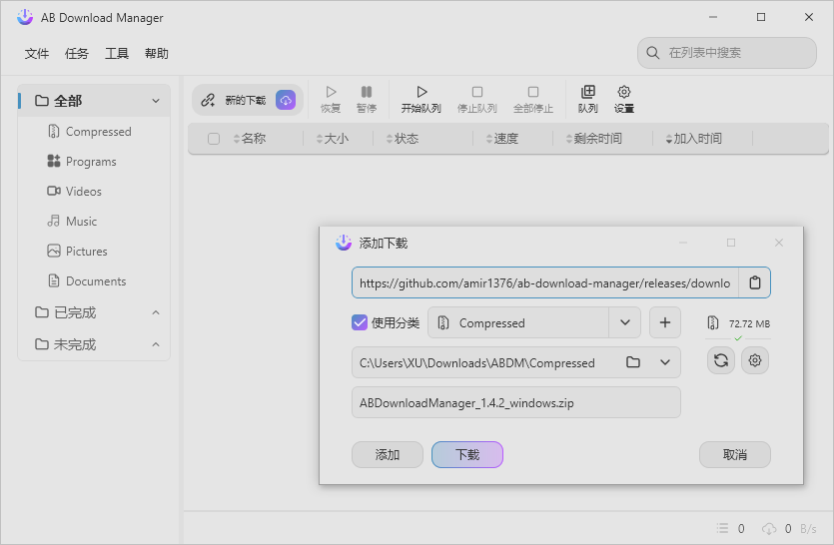Screen dimensions: 834x545
Task: Open Settings (设置) from the toolbar
Action: 624,100
